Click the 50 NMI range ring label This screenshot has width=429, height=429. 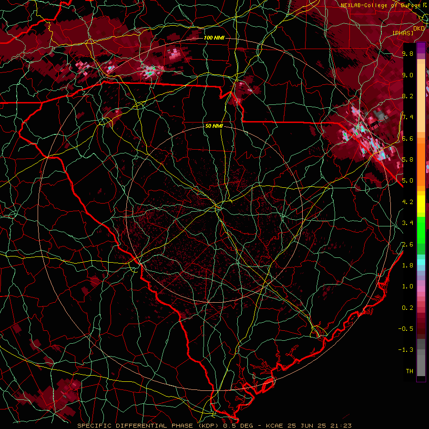pos(214,126)
